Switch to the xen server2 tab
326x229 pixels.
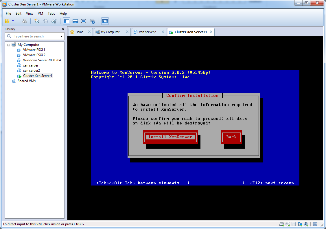(147, 32)
